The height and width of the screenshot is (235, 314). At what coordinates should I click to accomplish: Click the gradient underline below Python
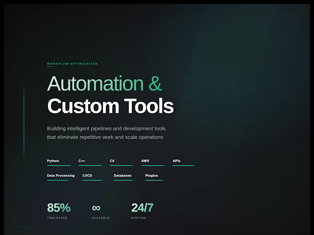point(58,165)
